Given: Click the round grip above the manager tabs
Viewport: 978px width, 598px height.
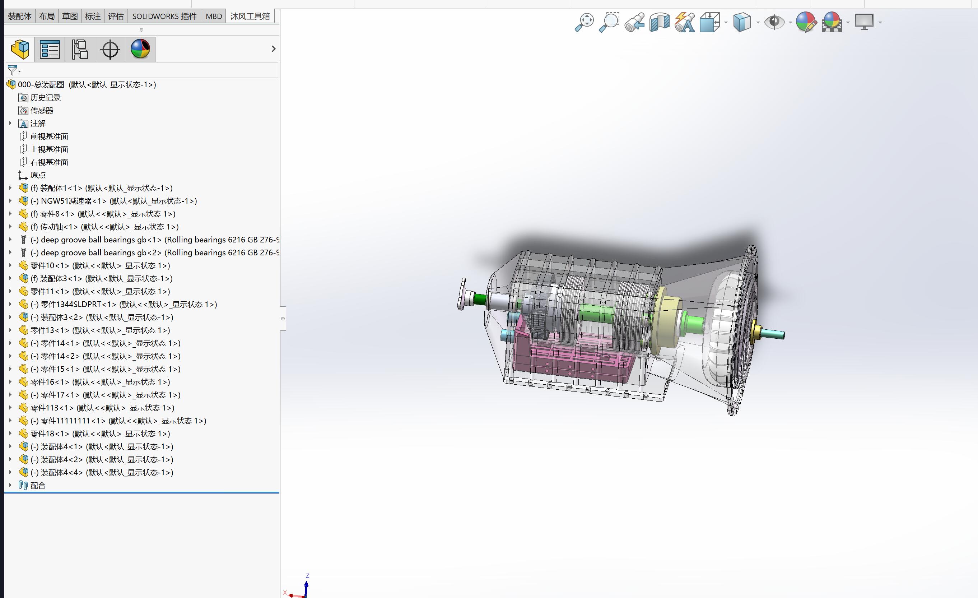Looking at the screenshot, I should (141, 30).
